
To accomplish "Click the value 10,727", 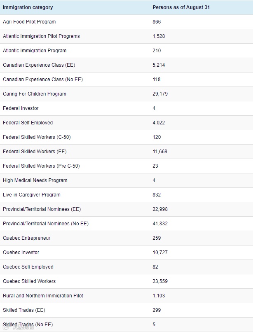I will (x=160, y=252).
